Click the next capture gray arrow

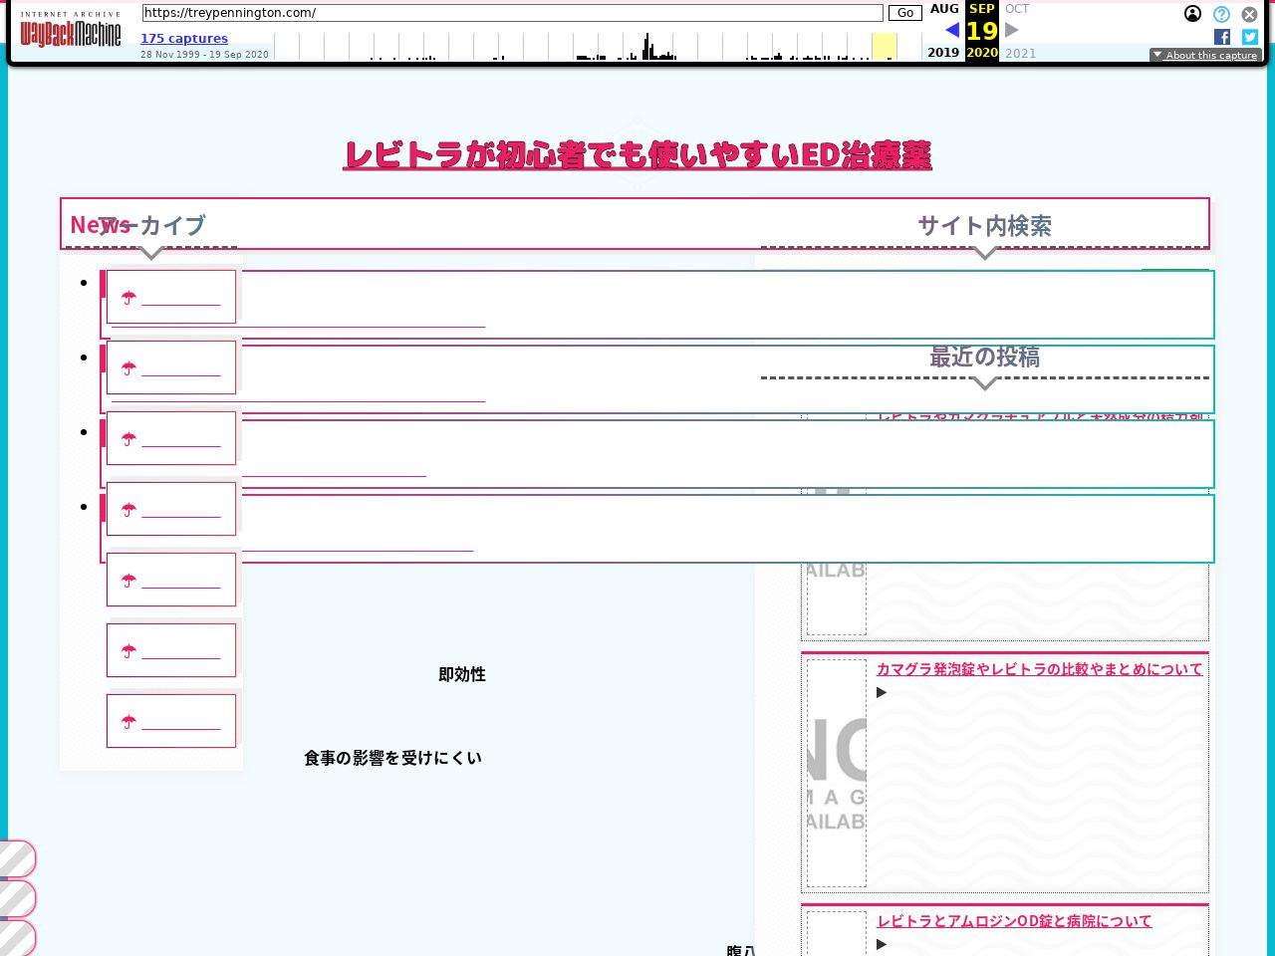click(x=1012, y=30)
